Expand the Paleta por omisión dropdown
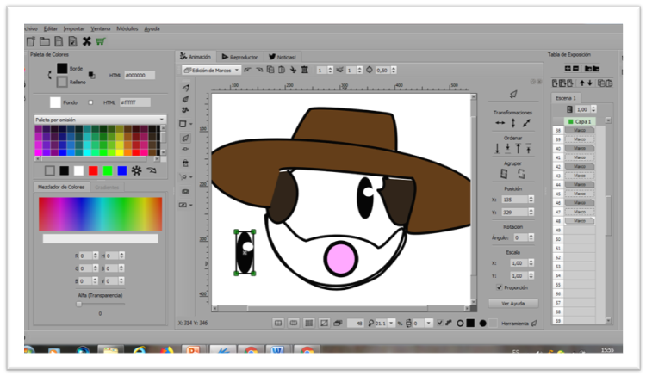This screenshot has height=376, width=646. coord(98,120)
